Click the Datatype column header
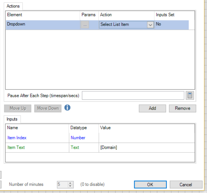 tap(84, 128)
